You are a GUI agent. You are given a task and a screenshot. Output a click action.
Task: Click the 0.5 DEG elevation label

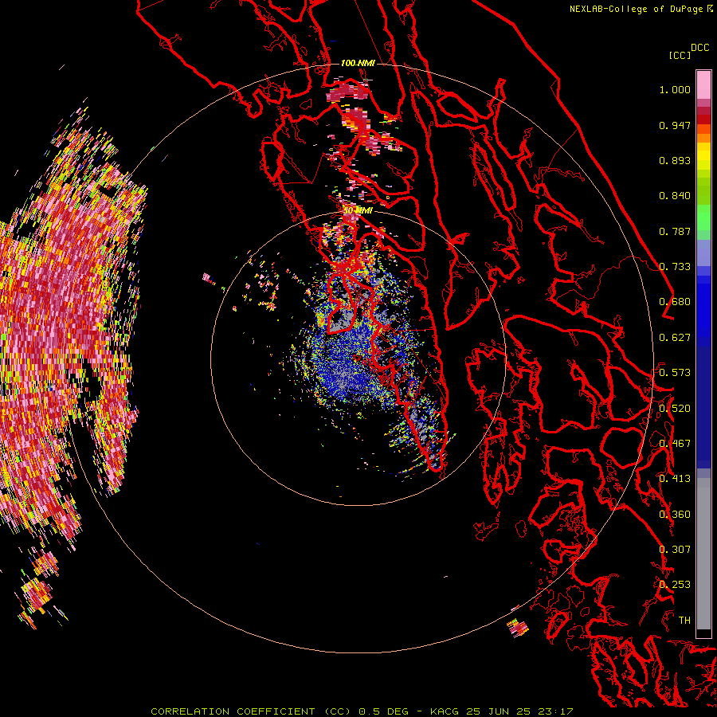tap(384, 711)
